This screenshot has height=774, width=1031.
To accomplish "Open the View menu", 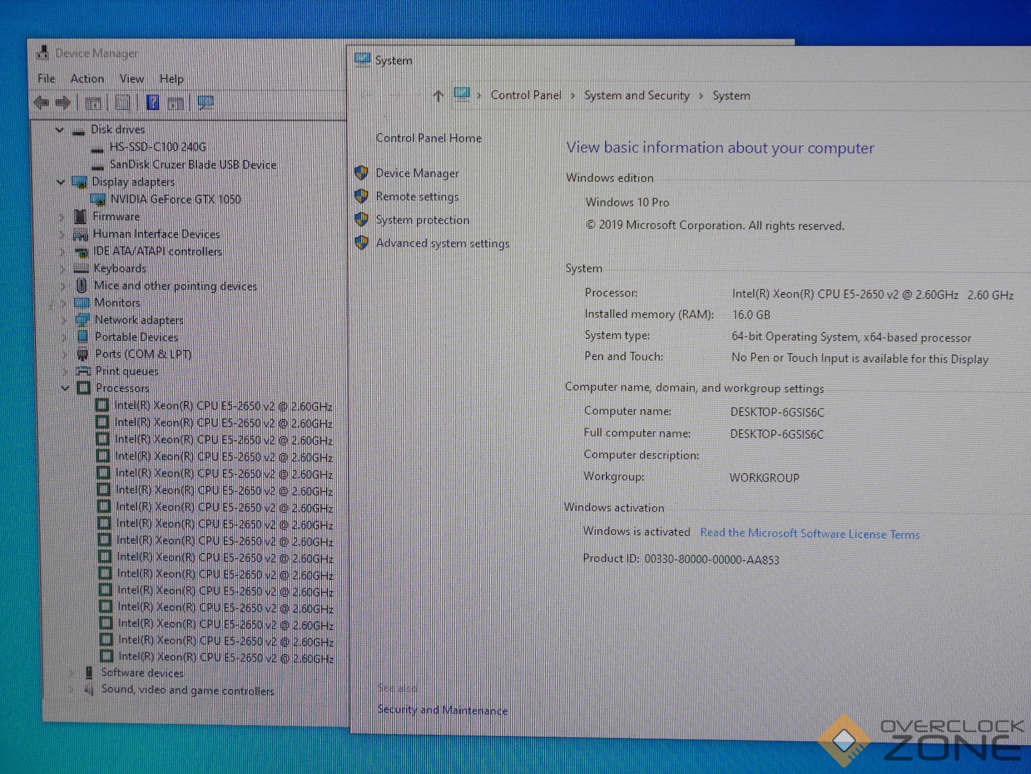I will pyautogui.click(x=131, y=79).
